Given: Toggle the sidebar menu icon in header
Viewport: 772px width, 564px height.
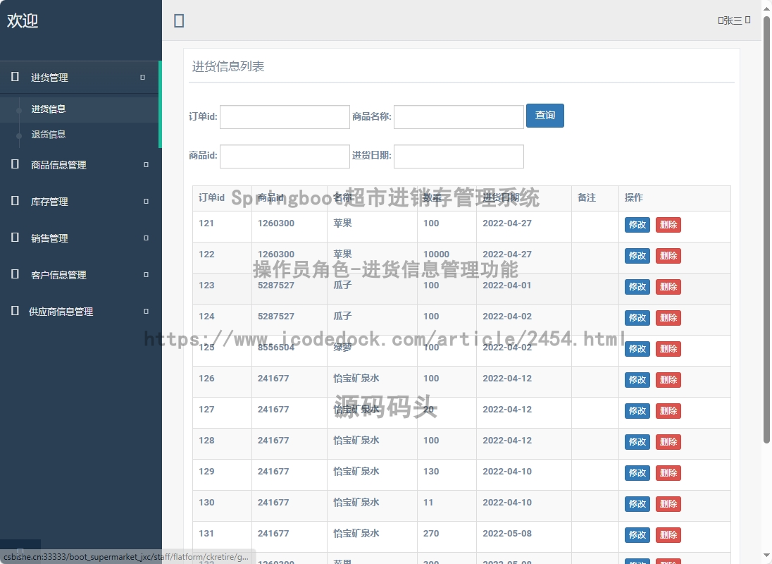Looking at the screenshot, I should 179,20.
